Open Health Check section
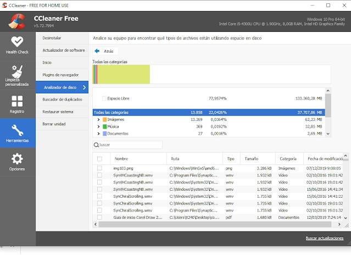 18,46
